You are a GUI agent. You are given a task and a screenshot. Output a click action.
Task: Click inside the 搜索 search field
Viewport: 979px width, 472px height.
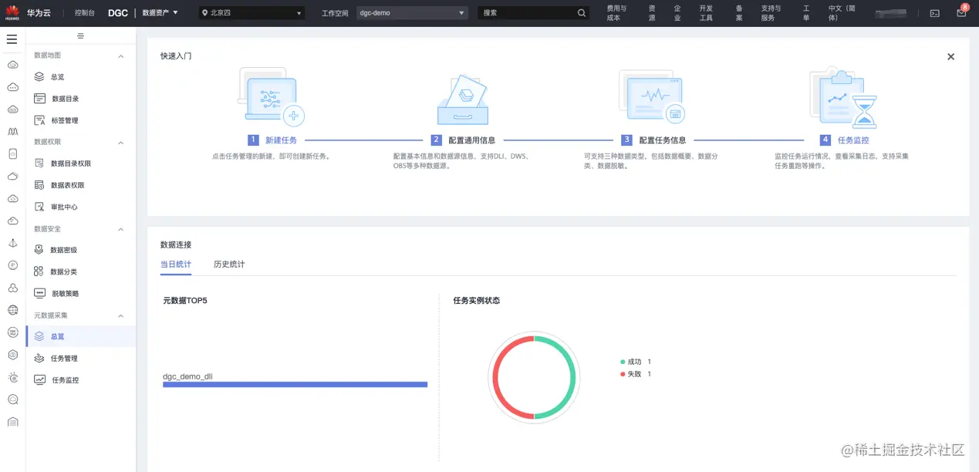coord(528,13)
